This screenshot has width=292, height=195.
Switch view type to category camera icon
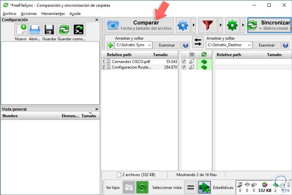(x=128, y=188)
